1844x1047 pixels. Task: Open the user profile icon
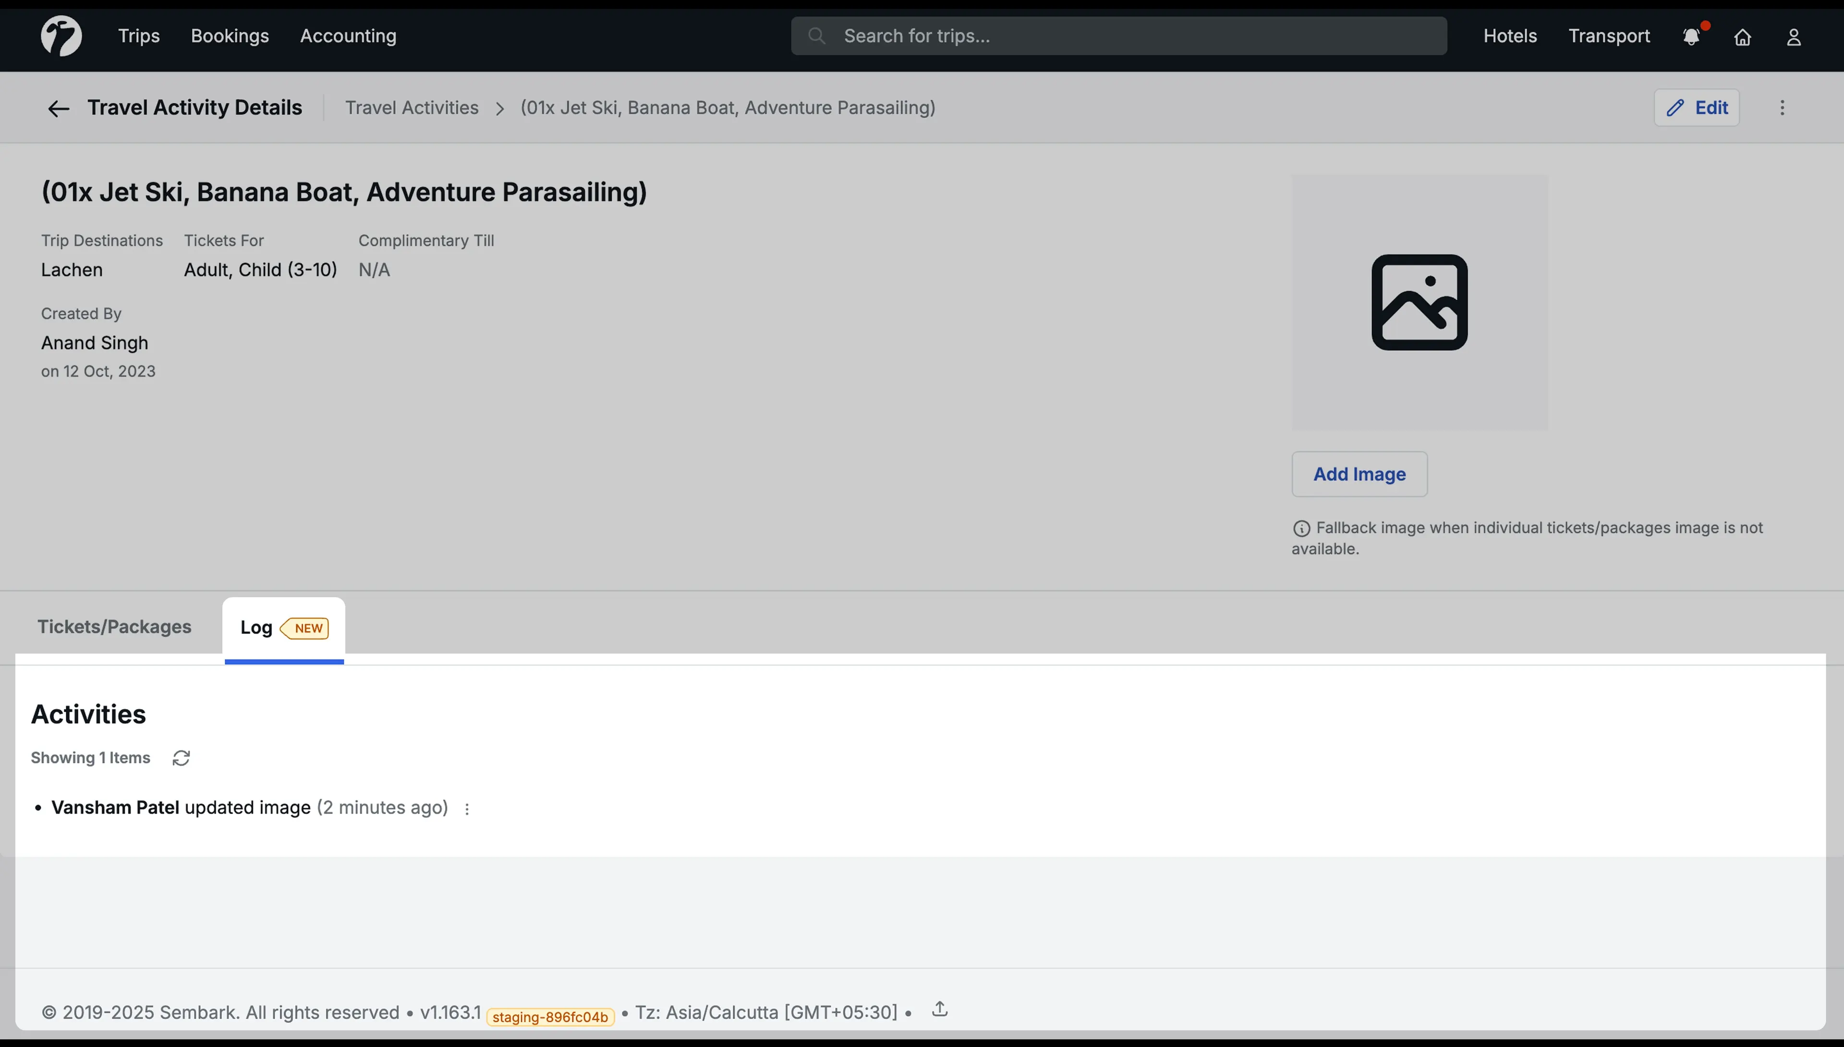(x=1794, y=37)
